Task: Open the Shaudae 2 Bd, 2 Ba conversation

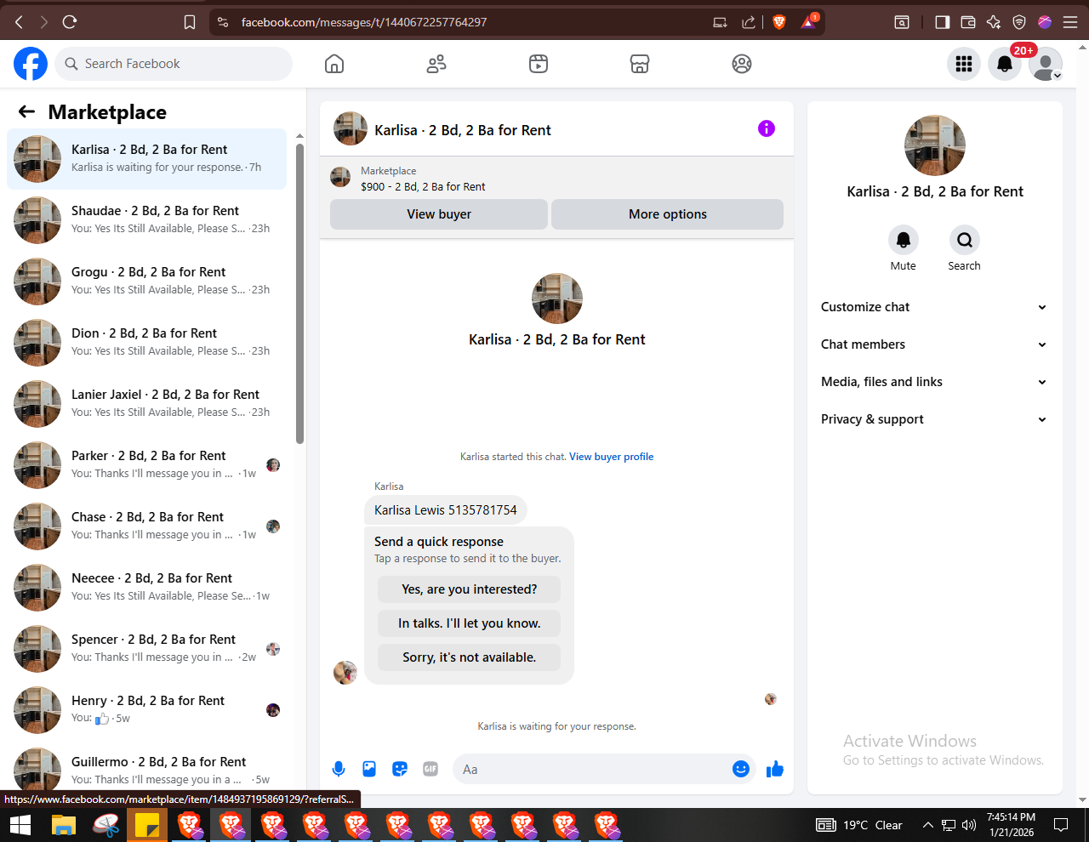Action: [146, 220]
